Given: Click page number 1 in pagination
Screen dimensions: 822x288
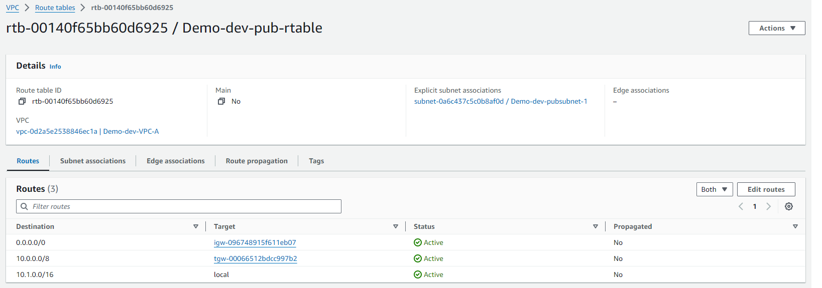Looking at the screenshot, I should [x=755, y=206].
